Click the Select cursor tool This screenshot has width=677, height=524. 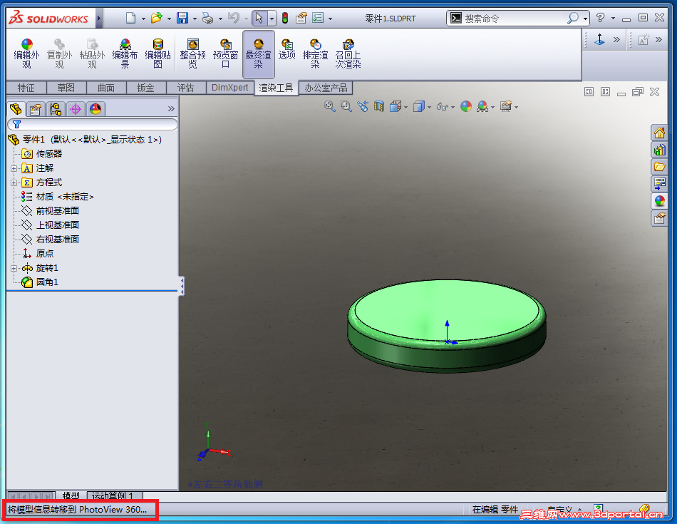[259, 18]
